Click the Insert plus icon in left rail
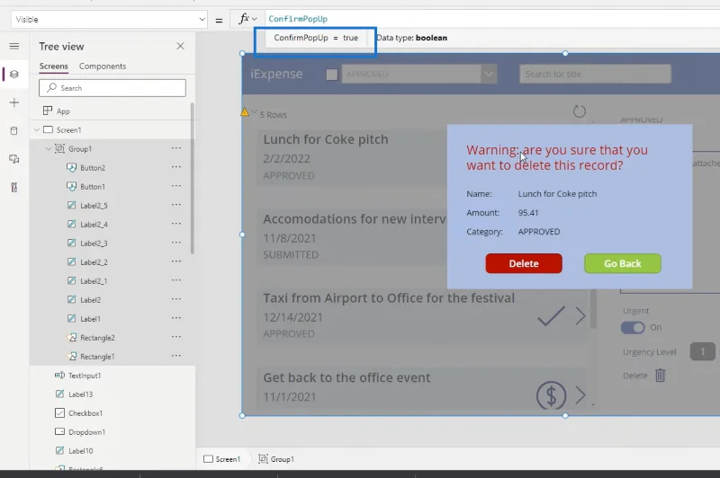The image size is (720, 478). coord(14,102)
